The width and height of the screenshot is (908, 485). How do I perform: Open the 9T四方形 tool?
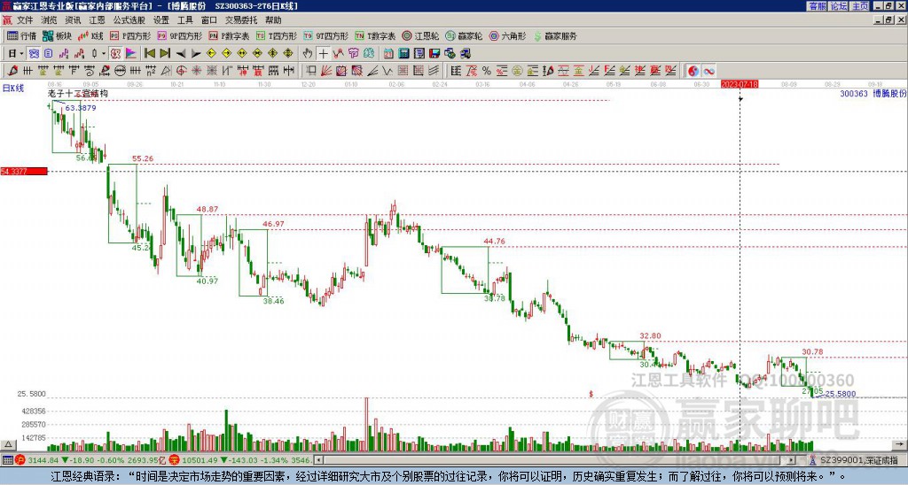pos(326,35)
